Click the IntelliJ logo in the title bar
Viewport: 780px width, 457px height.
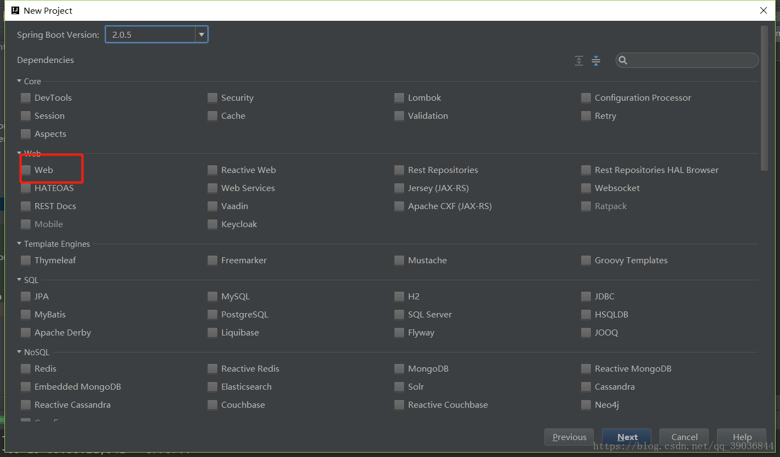point(15,10)
